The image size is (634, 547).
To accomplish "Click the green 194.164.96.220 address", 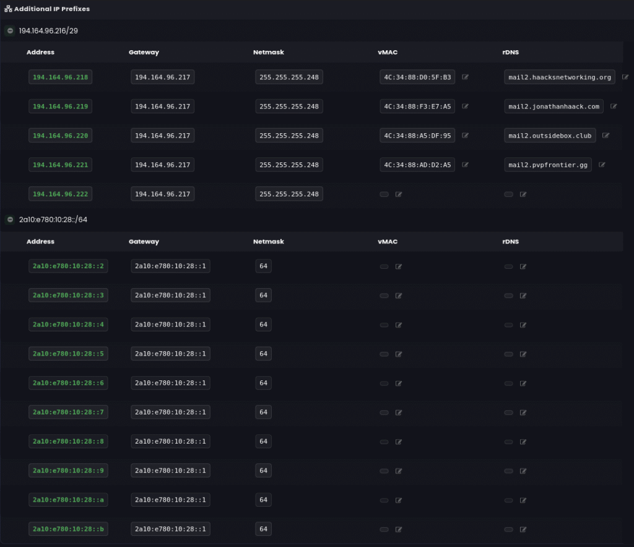I will (x=60, y=136).
